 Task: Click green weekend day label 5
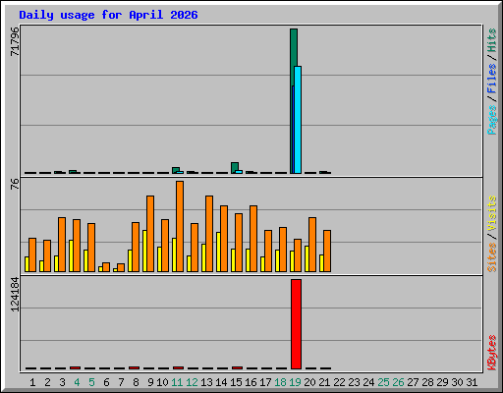91,382
